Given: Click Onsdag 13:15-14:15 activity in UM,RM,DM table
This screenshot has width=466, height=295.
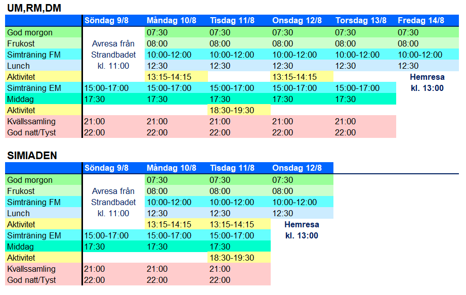Looking at the screenshot, I should pyautogui.click(x=294, y=77).
